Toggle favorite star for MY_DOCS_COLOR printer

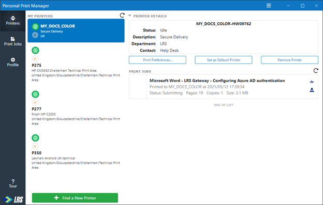point(35,35)
